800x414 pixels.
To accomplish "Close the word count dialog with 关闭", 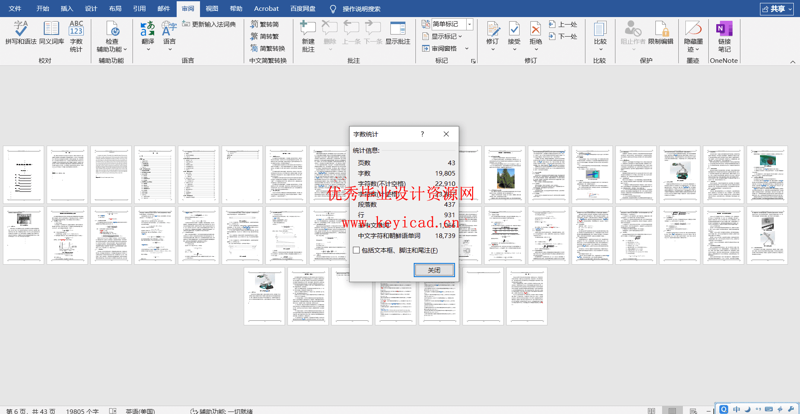I will point(434,270).
